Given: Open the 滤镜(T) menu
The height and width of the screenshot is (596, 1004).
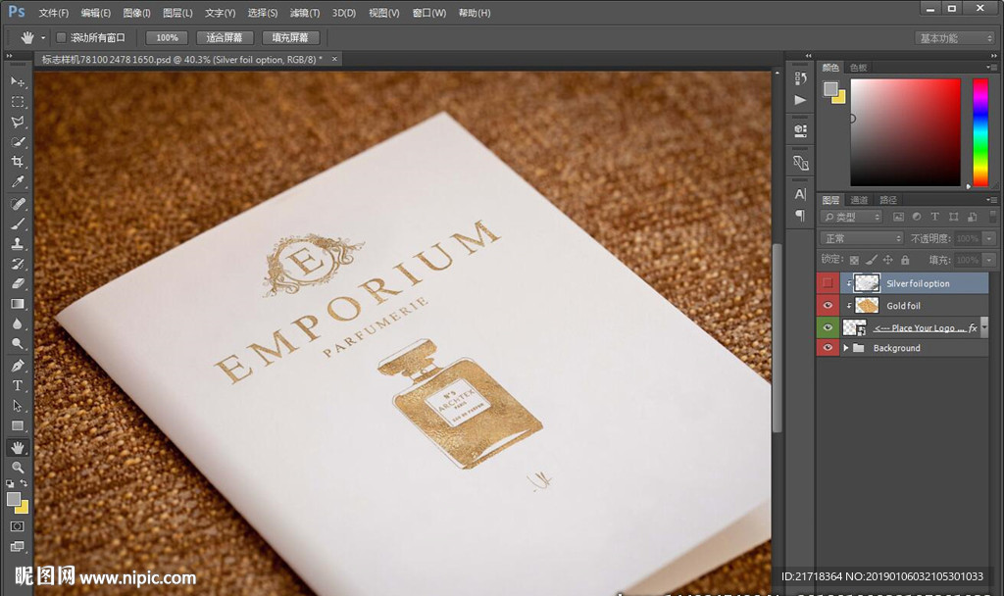Looking at the screenshot, I should pos(304,13).
